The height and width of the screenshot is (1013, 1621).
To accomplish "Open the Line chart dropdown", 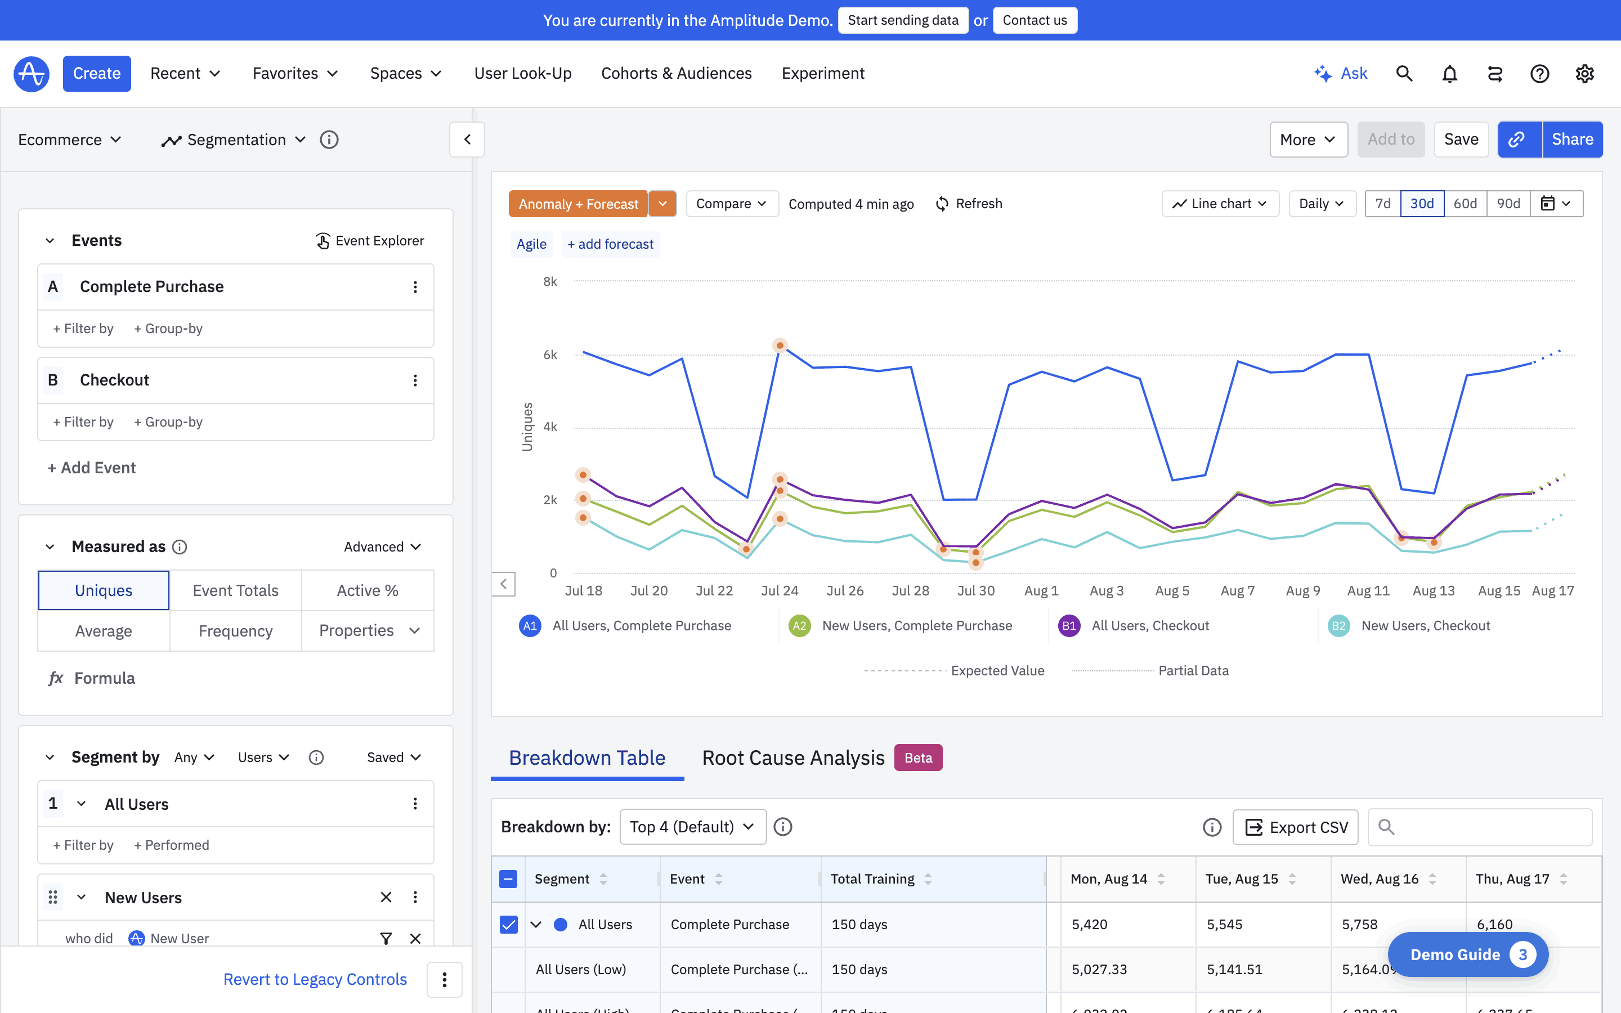I will tap(1220, 204).
